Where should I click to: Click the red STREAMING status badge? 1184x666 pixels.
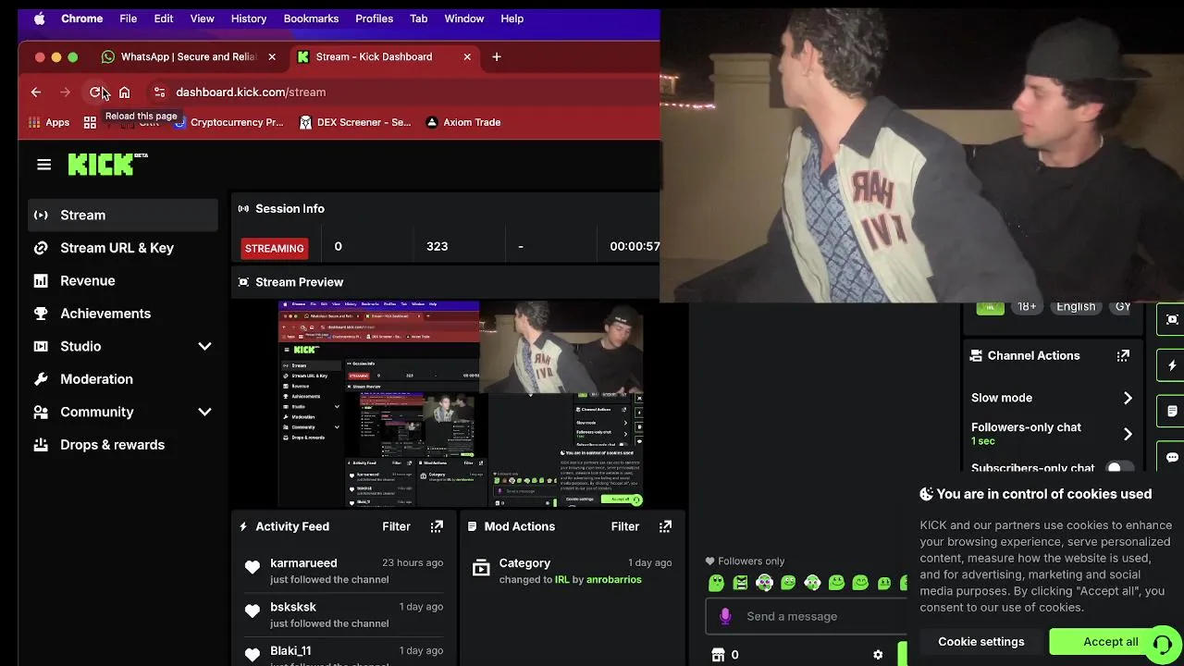[x=274, y=248]
